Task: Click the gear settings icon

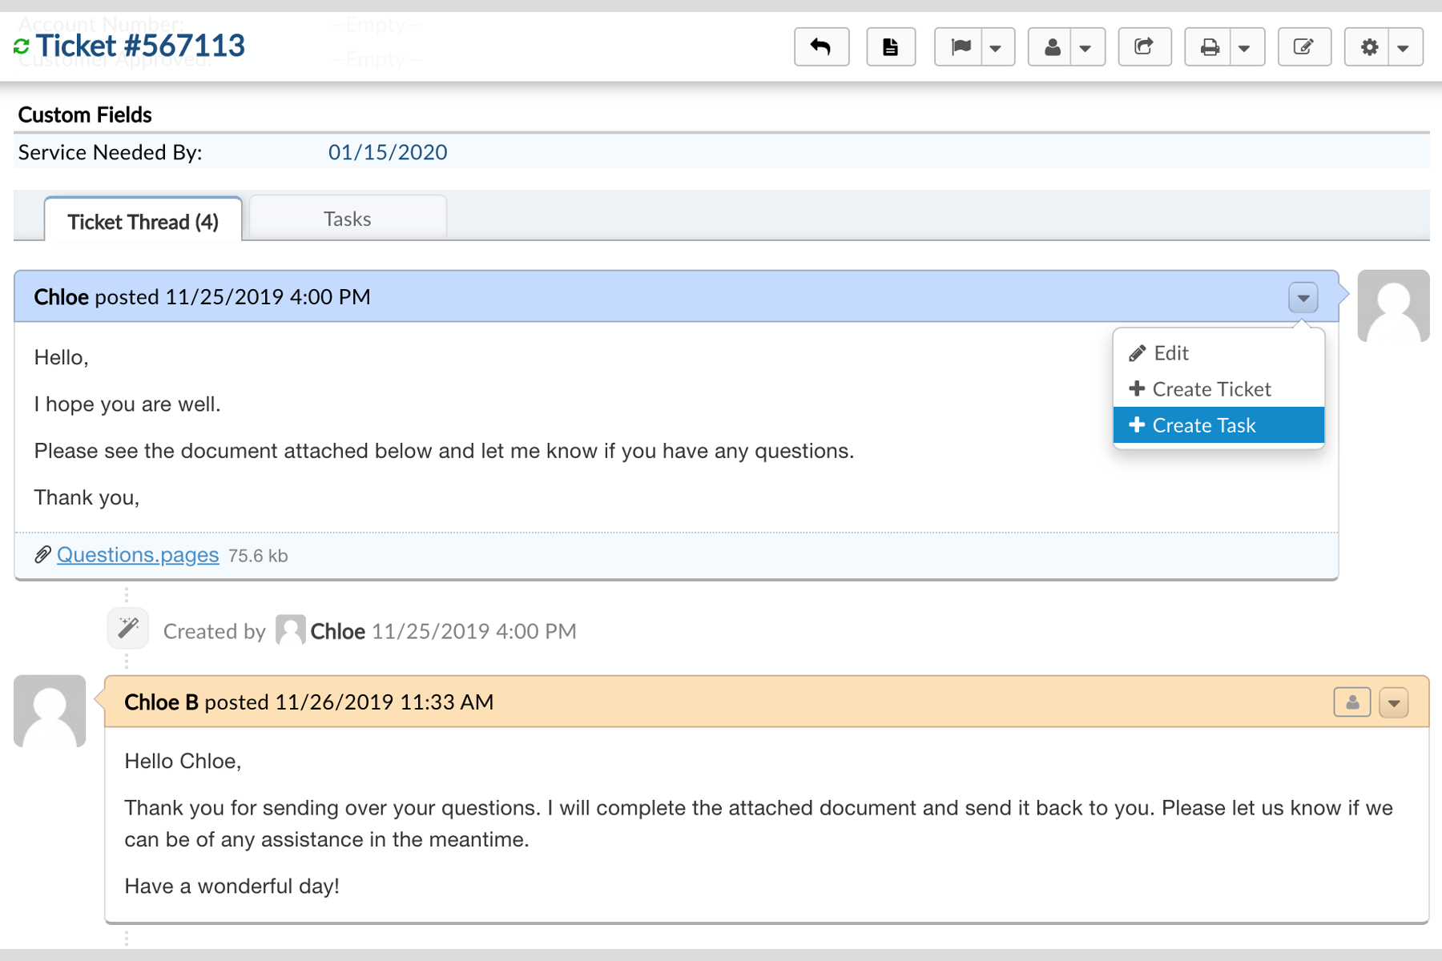Action: pyautogui.click(x=1369, y=47)
